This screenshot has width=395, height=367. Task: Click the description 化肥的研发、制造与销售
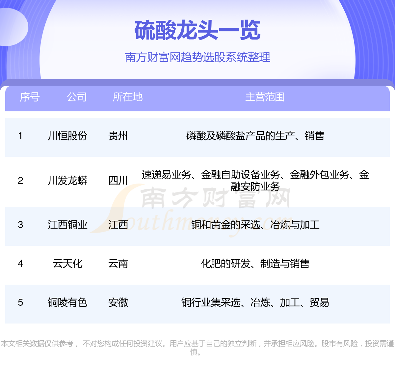click(x=255, y=264)
